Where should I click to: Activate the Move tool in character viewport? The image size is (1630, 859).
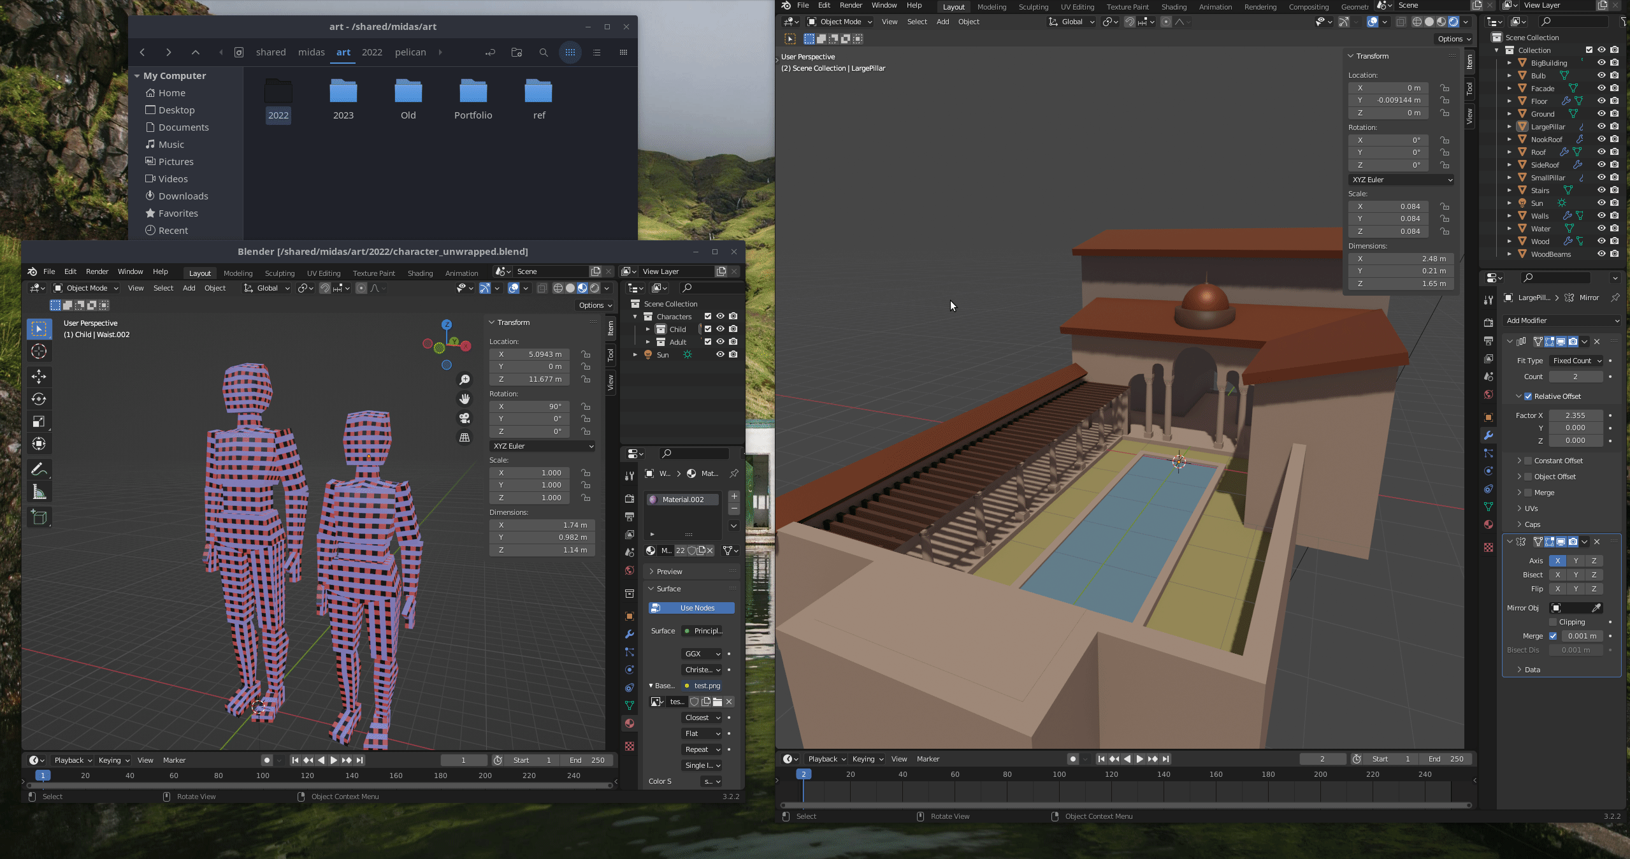39,377
